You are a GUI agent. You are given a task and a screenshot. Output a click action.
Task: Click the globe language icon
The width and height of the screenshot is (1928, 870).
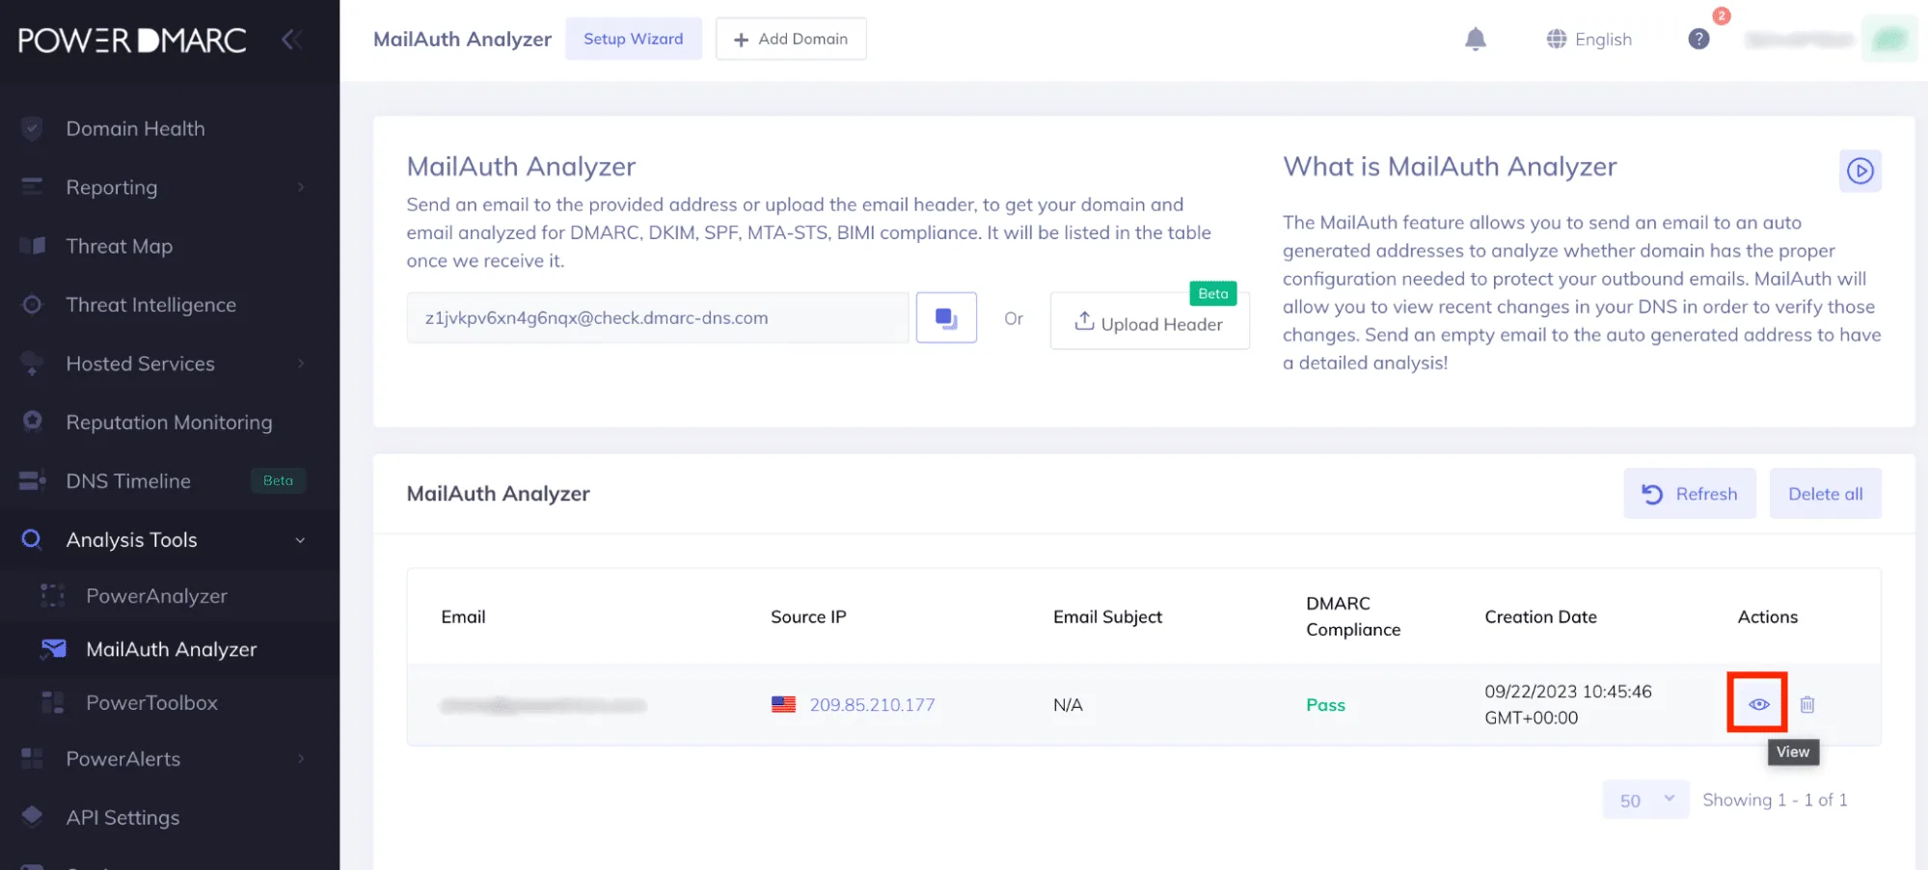pos(1556,39)
